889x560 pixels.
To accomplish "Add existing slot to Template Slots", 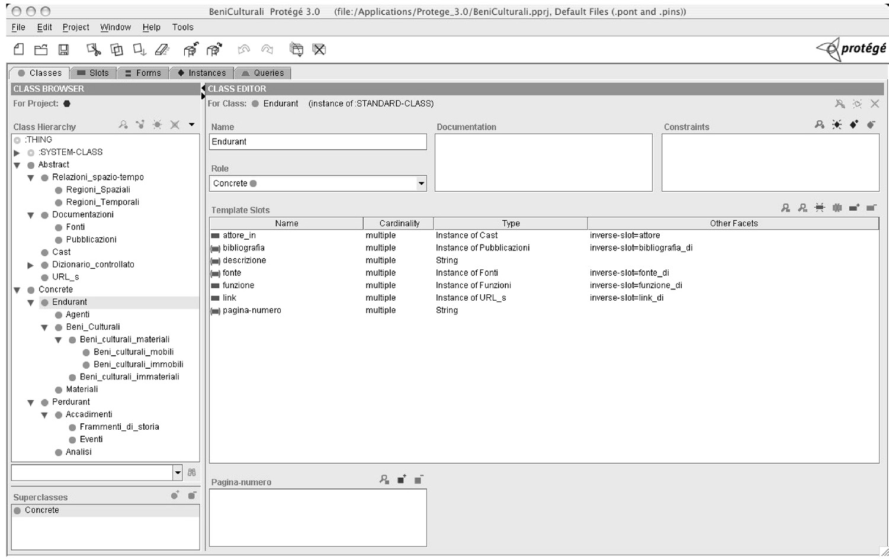I will coord(854,208).
